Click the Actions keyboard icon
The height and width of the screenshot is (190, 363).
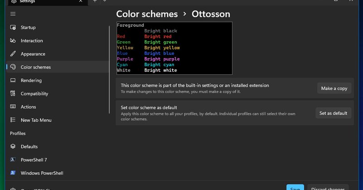tap(13, 107)
